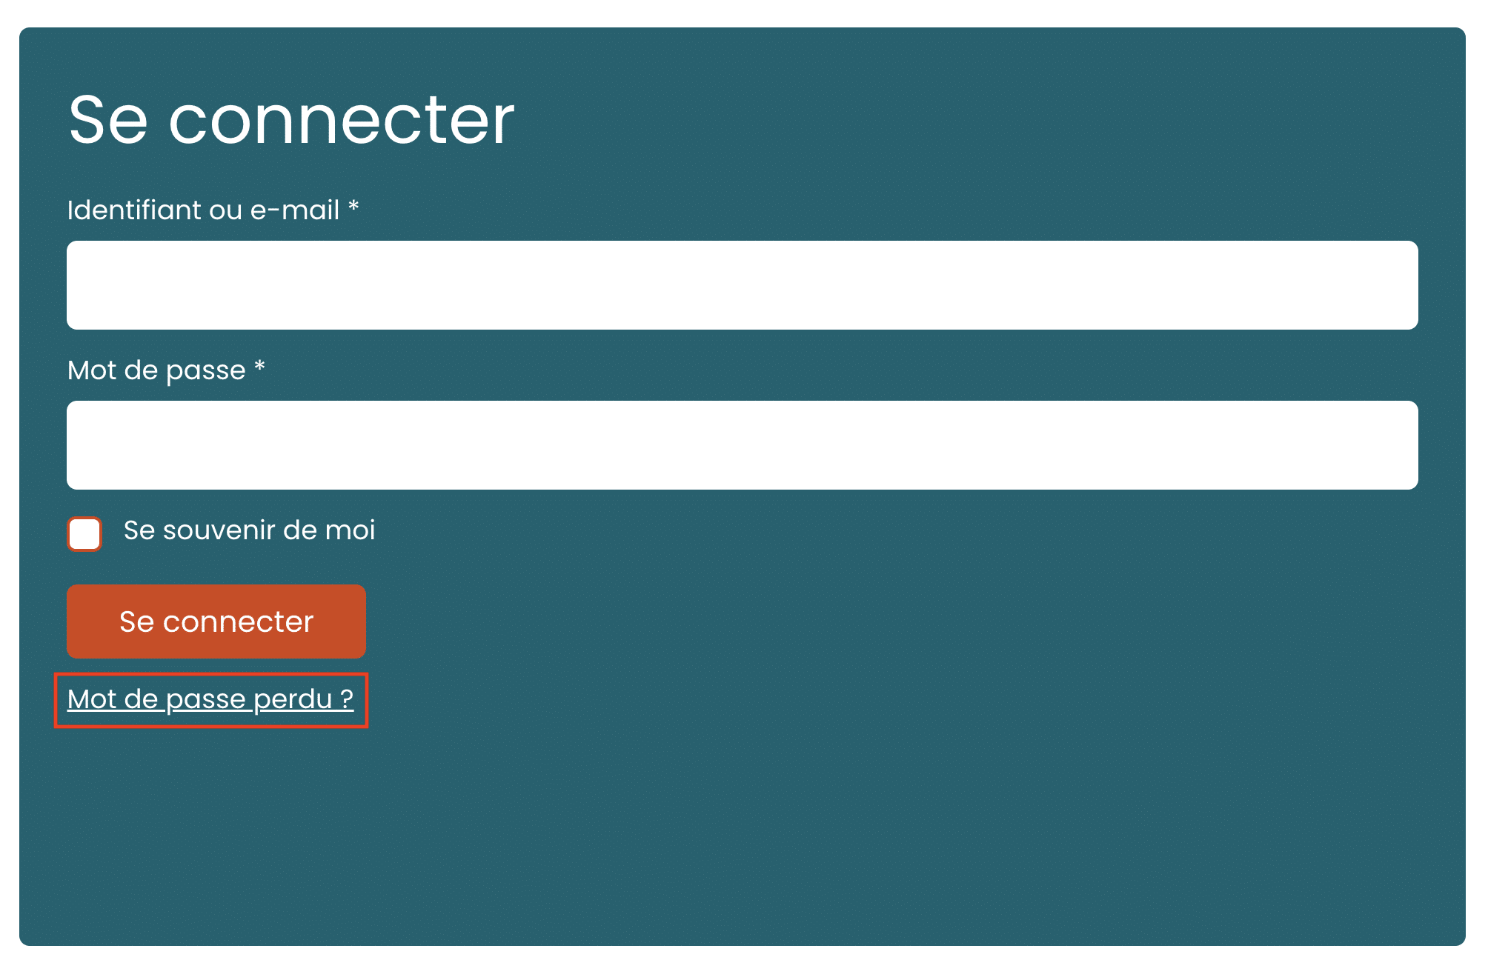Tick the "Se souvenir de moi" checkbox
Screen dimensions: 1488x960
coord(84,534)
